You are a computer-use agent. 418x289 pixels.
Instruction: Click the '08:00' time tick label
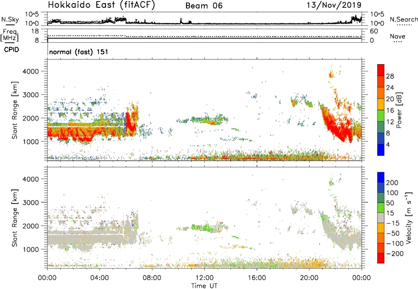click(x=152, y=278)
